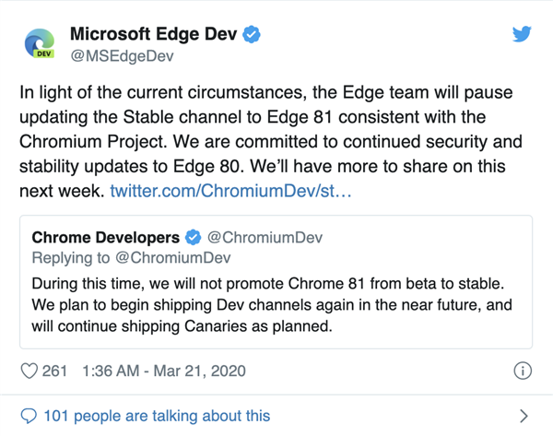The image size is (553, 436).
Task: Open the Microsoft Edge Dev display name
Action: click(154, 35)
